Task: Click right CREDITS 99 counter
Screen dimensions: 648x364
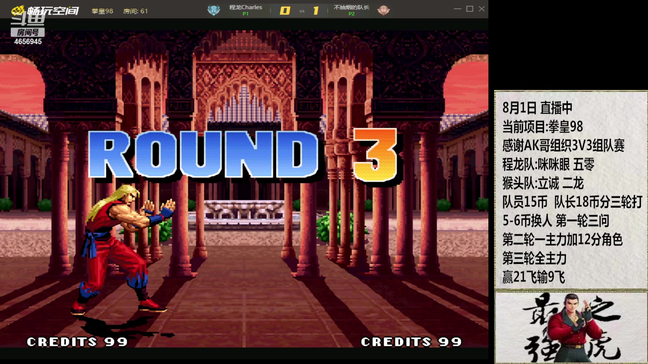Action: 411,342
